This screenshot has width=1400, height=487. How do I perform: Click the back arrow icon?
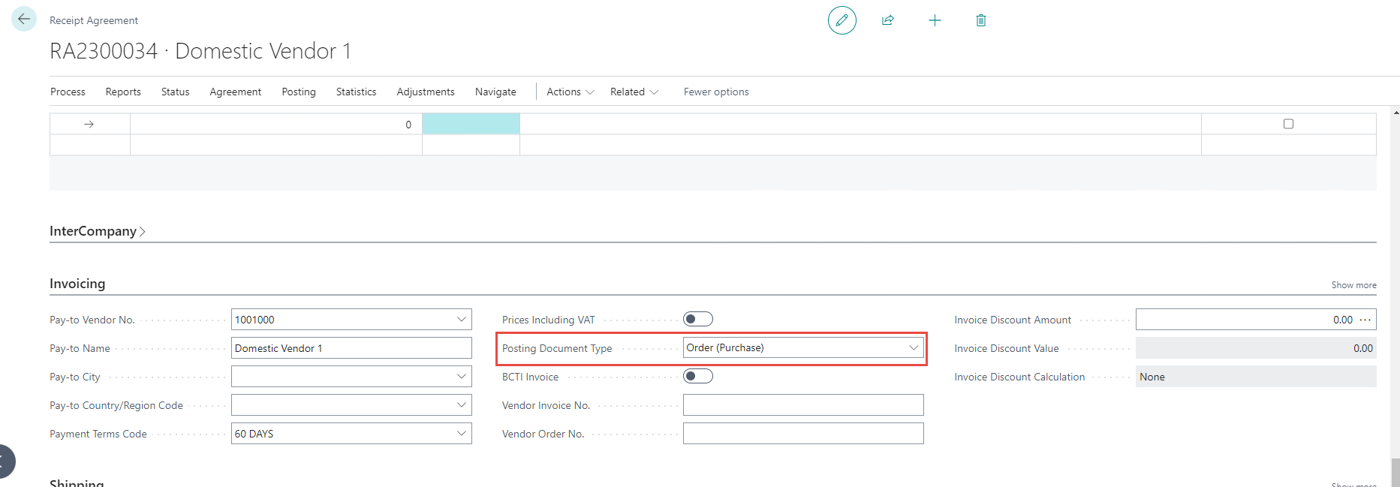(x=24, y=19)
